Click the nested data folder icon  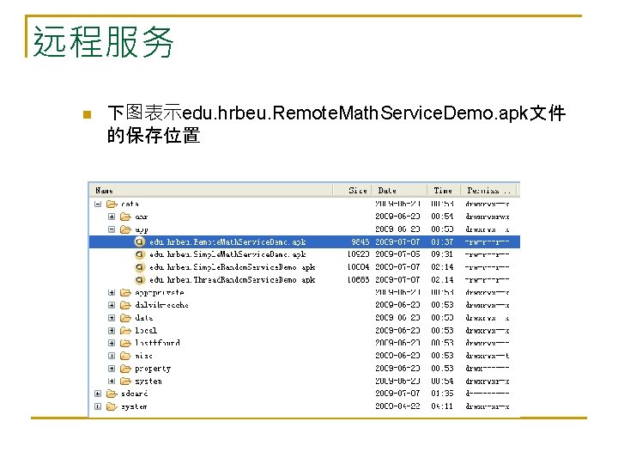[125, 318]
